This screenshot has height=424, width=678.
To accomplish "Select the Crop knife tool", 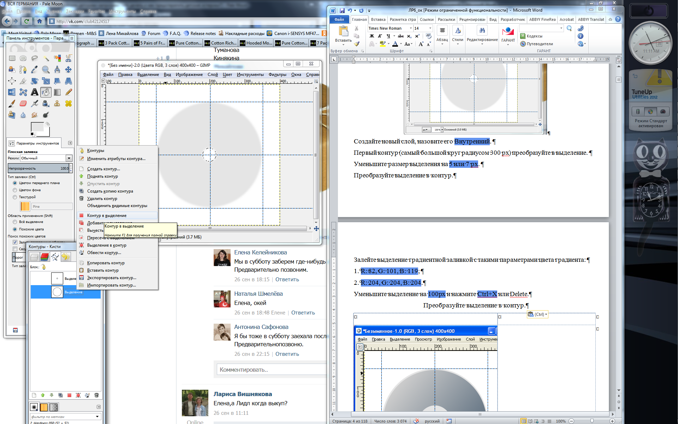I will click(x=23, y=81).
